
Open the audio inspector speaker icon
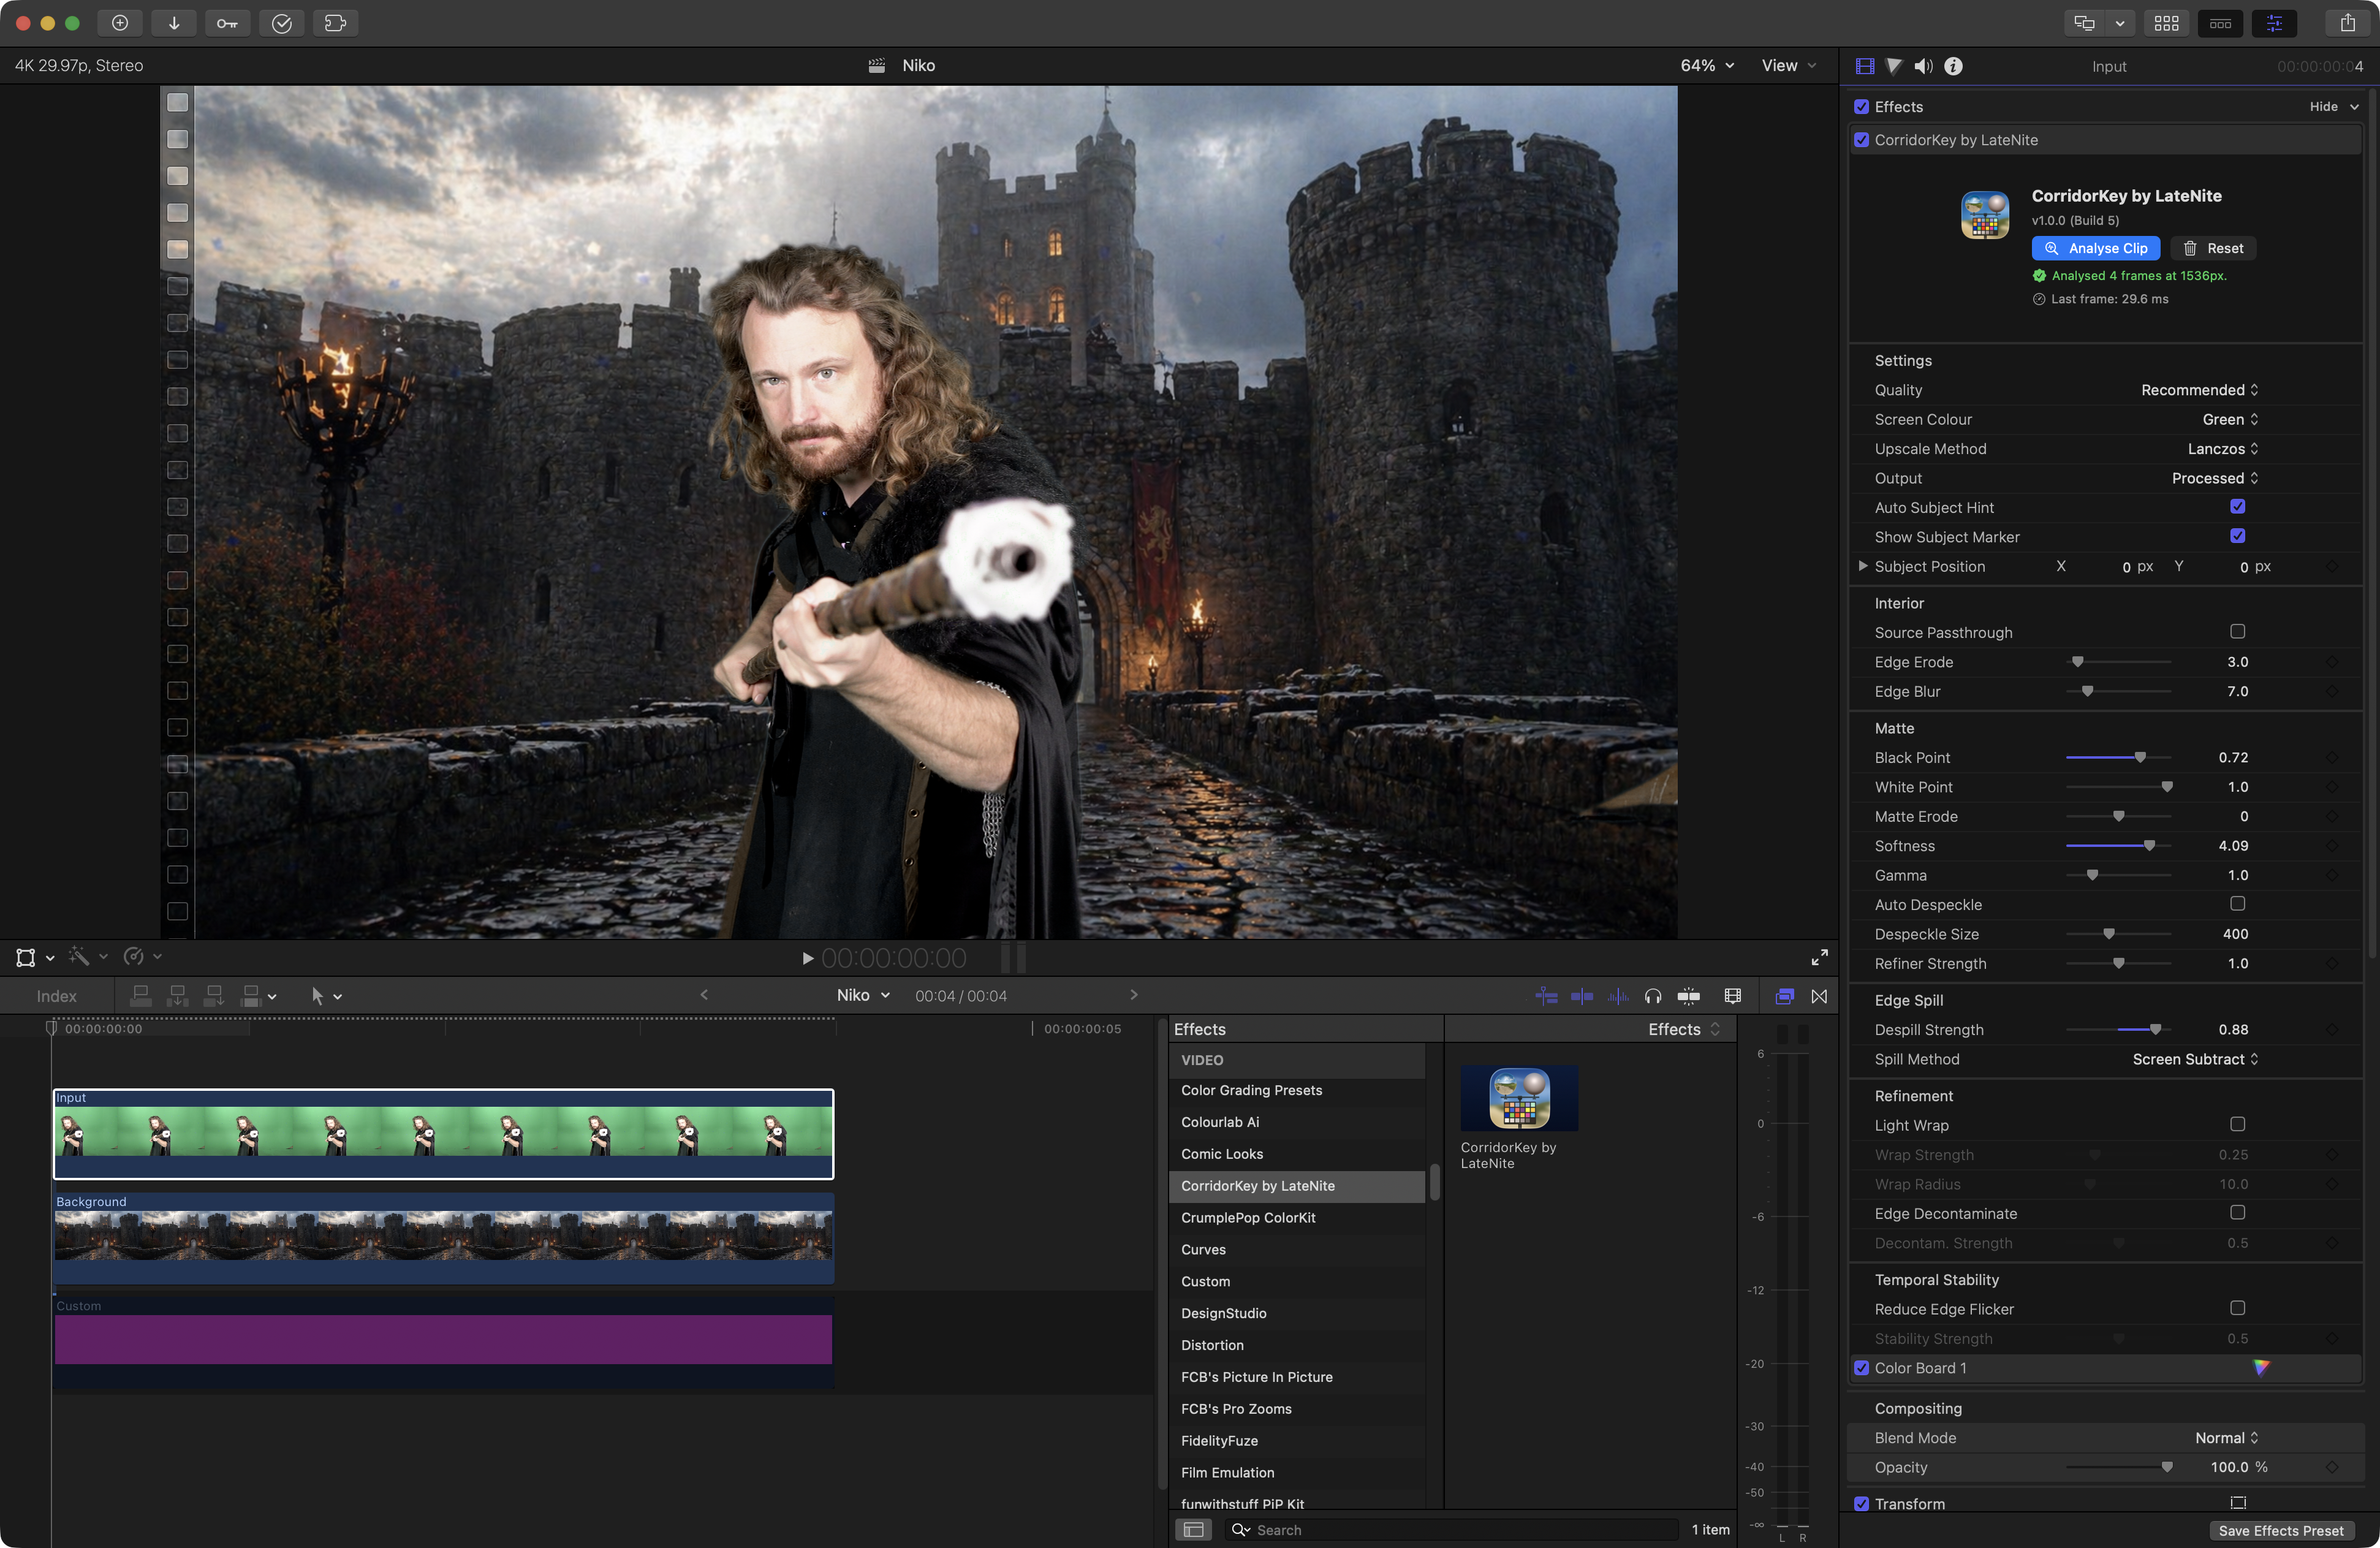1923,66
